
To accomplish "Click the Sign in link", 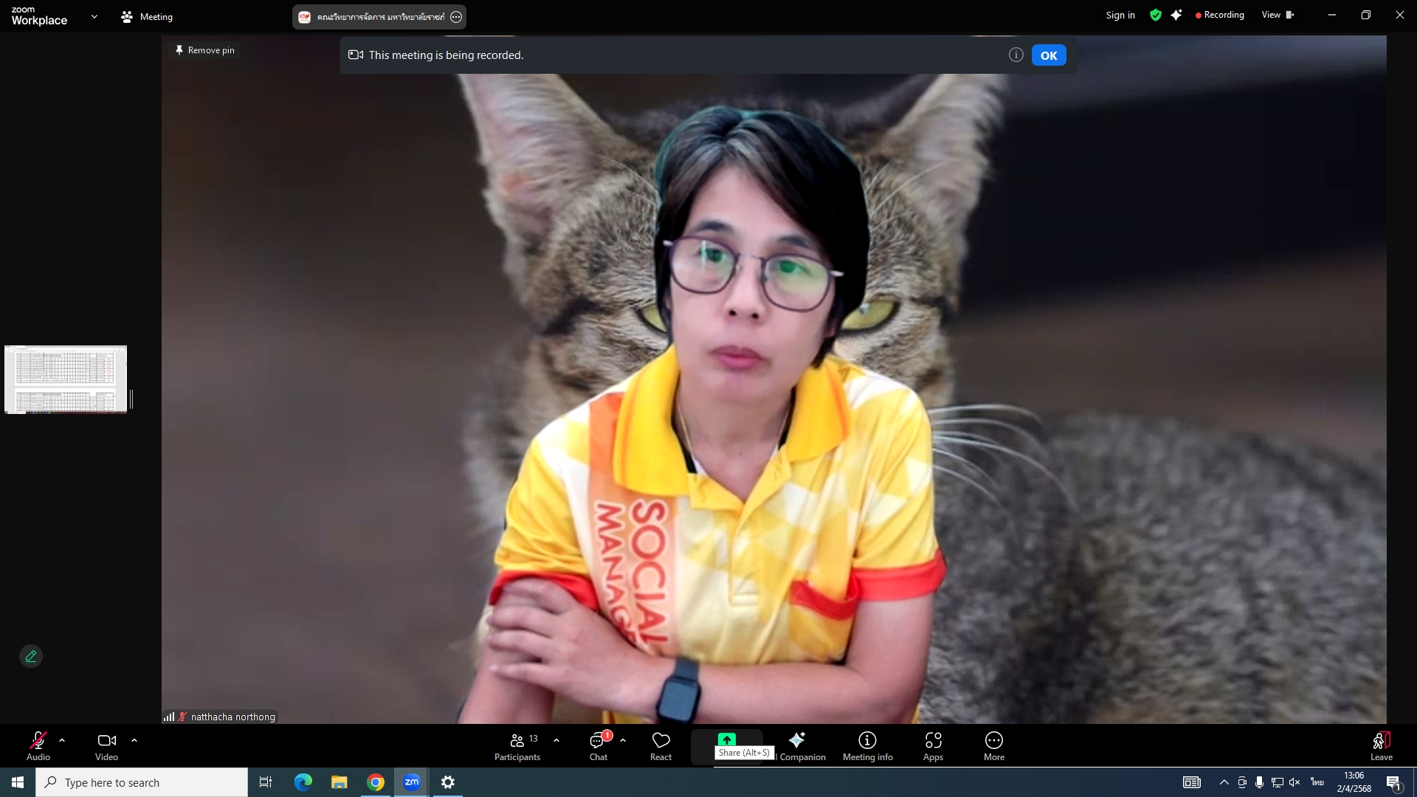I will [x=1120, y=15].
